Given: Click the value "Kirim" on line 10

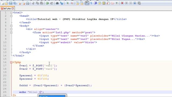Looking at the screenshot, I should point(89,42).
